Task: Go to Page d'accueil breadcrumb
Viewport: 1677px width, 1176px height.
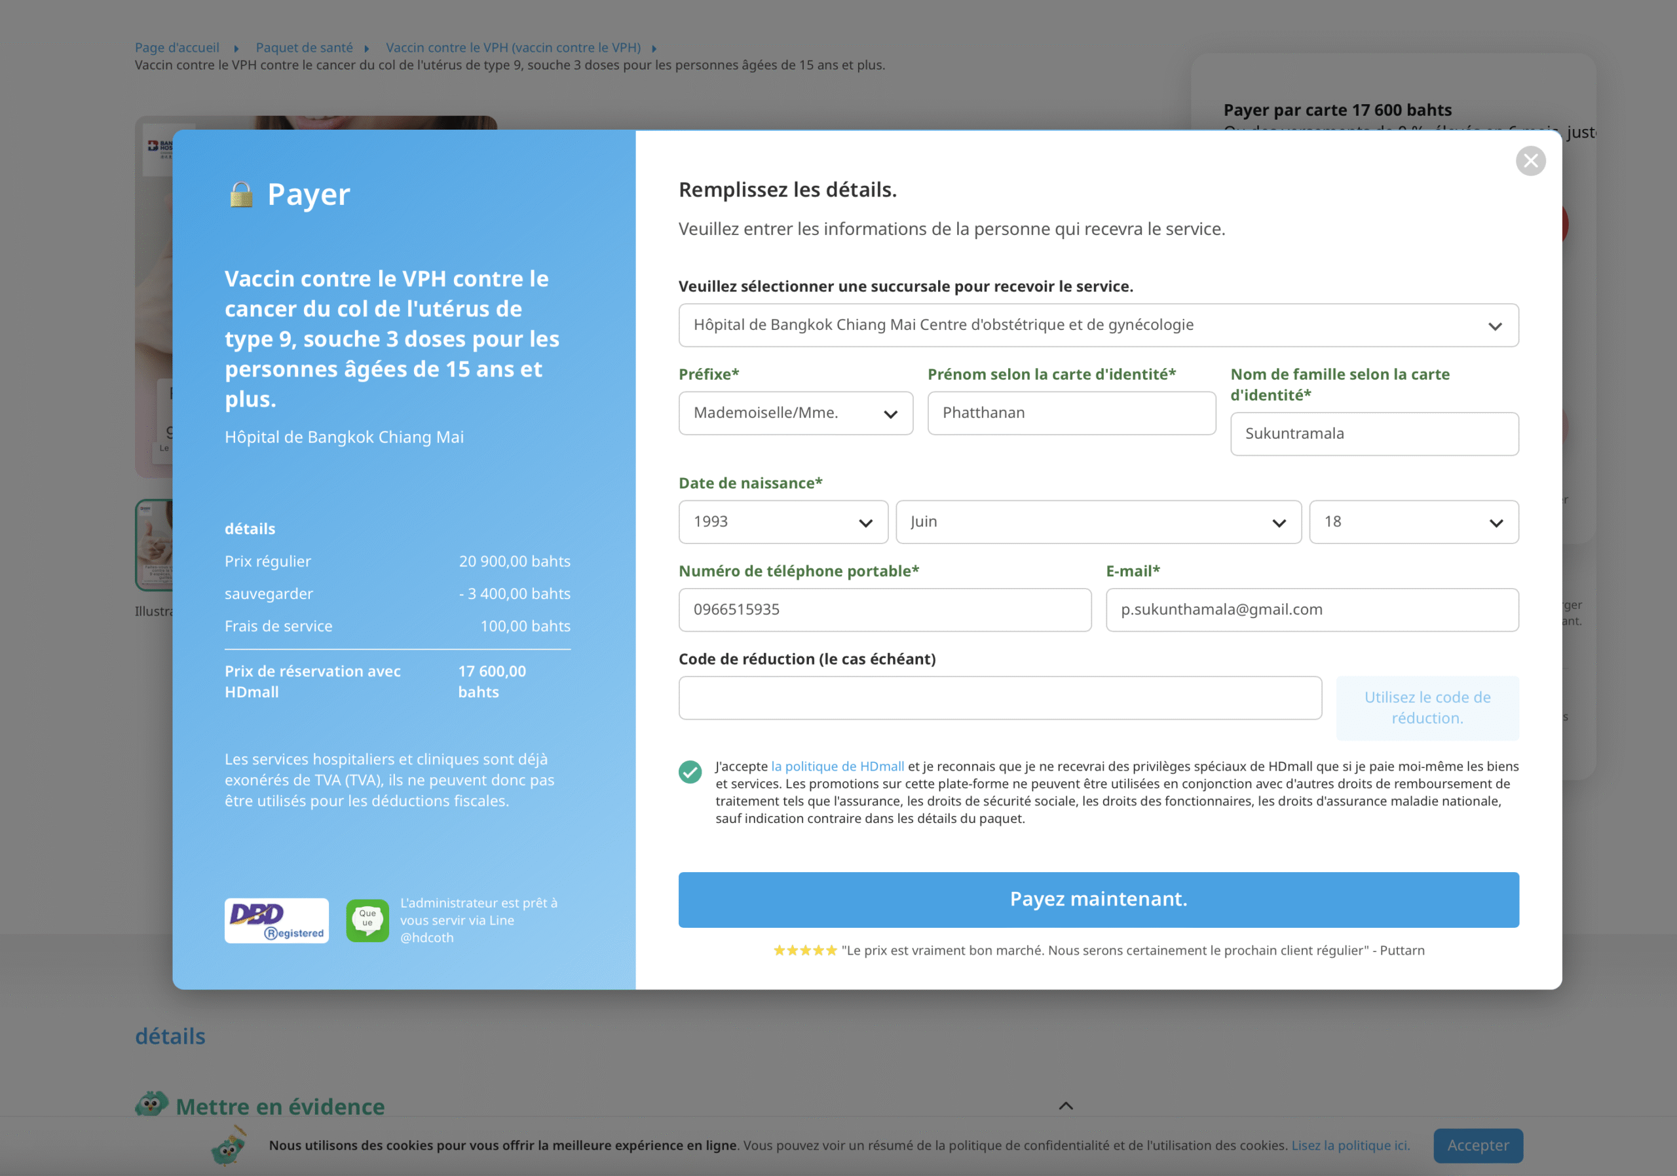Action: pos(177,47)
